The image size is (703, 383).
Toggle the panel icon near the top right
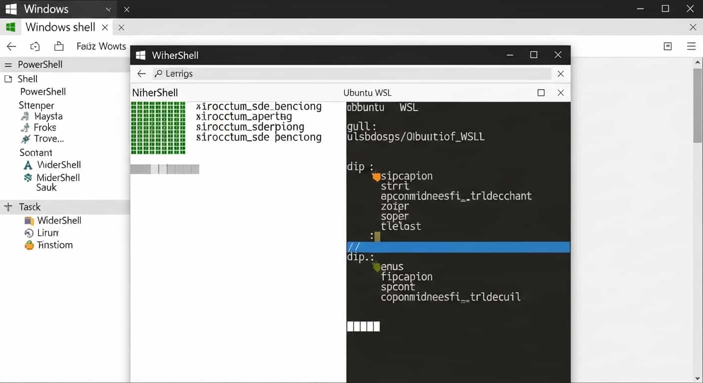coord(668,46)
